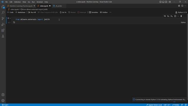Screen dimensions: 188x106
Task: Click Jupyter Server: Local status item
Action: pyautogui.click(x=154, y=105)
